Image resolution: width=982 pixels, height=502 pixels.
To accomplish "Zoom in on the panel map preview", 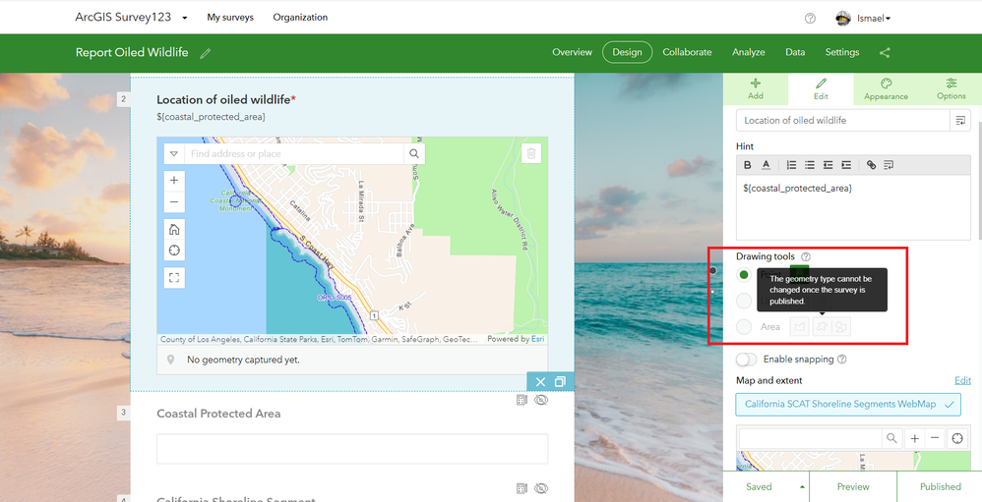I will coord(914,439).
